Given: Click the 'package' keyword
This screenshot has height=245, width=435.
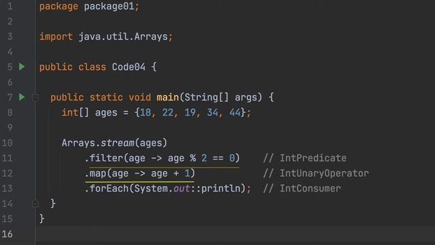Looking at the screenshot, I should click(x=58, y=7).
